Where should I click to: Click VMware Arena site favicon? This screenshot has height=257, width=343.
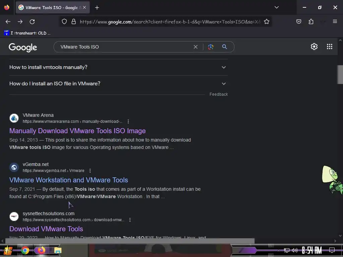click(14, 118)
